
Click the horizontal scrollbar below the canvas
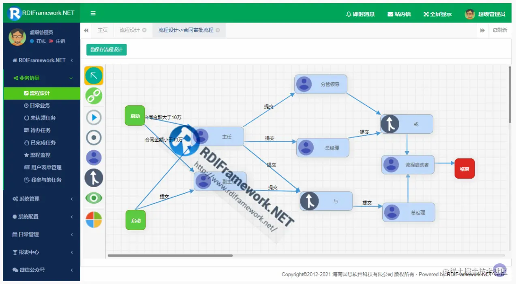click(170, 255)
